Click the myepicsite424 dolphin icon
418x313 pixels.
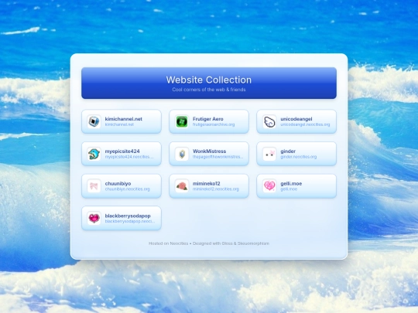[94, 154]
